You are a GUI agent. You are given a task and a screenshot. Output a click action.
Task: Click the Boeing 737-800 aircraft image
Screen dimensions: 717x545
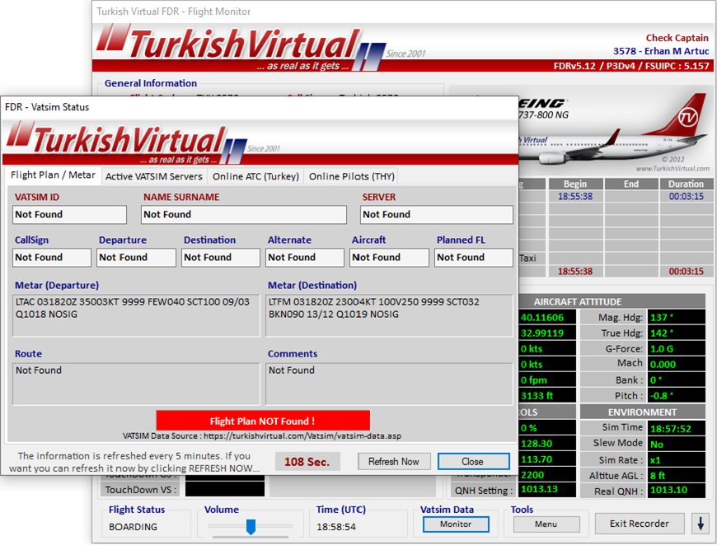tap(614, 129)
